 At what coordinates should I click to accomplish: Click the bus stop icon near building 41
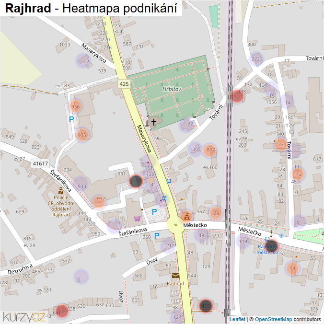(x=164, y=198)
